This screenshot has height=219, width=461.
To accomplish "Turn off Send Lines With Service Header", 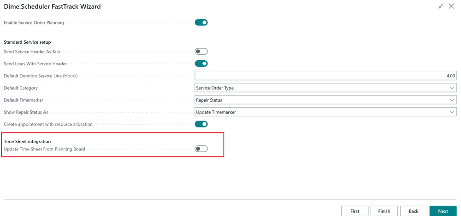I will point(201,63).
